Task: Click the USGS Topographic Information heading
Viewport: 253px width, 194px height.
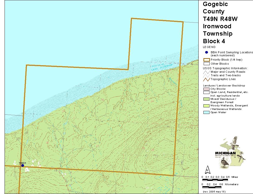Action: (x=225, y=68)
